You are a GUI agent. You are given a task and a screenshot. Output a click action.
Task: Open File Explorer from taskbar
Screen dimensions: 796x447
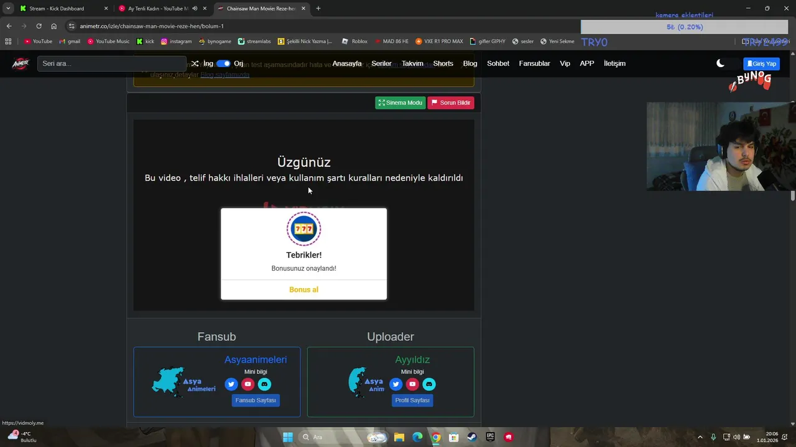click(399, 437)
